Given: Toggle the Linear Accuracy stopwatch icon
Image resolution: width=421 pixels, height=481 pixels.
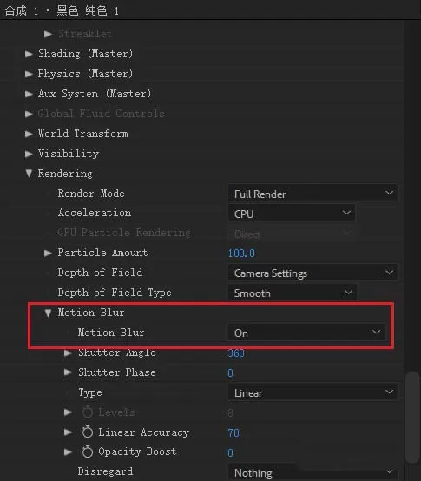Looking at the screenshot, I should coord(88,432).
